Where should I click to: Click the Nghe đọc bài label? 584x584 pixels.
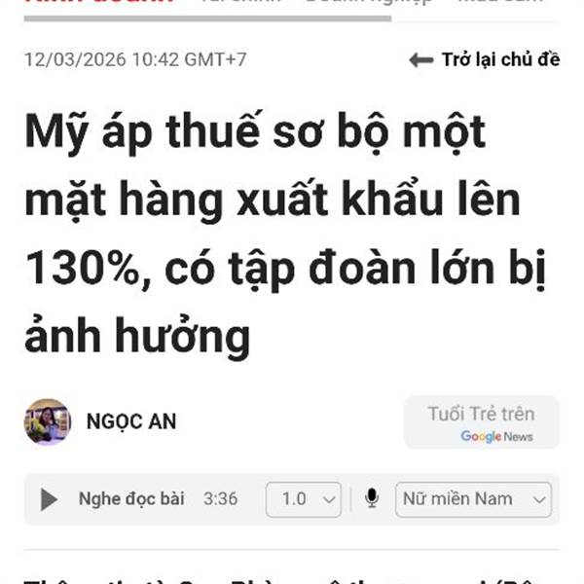tap(131, 498)
